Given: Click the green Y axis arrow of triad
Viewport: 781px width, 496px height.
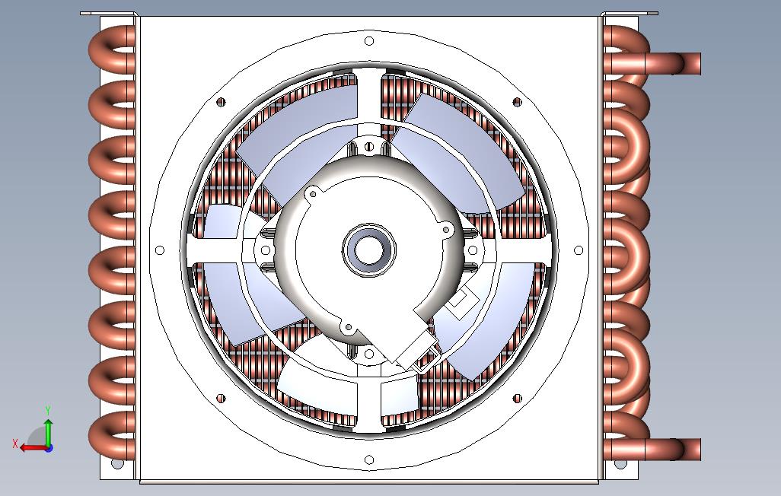Looking at the screenshot, I should [x=48, y=432].
